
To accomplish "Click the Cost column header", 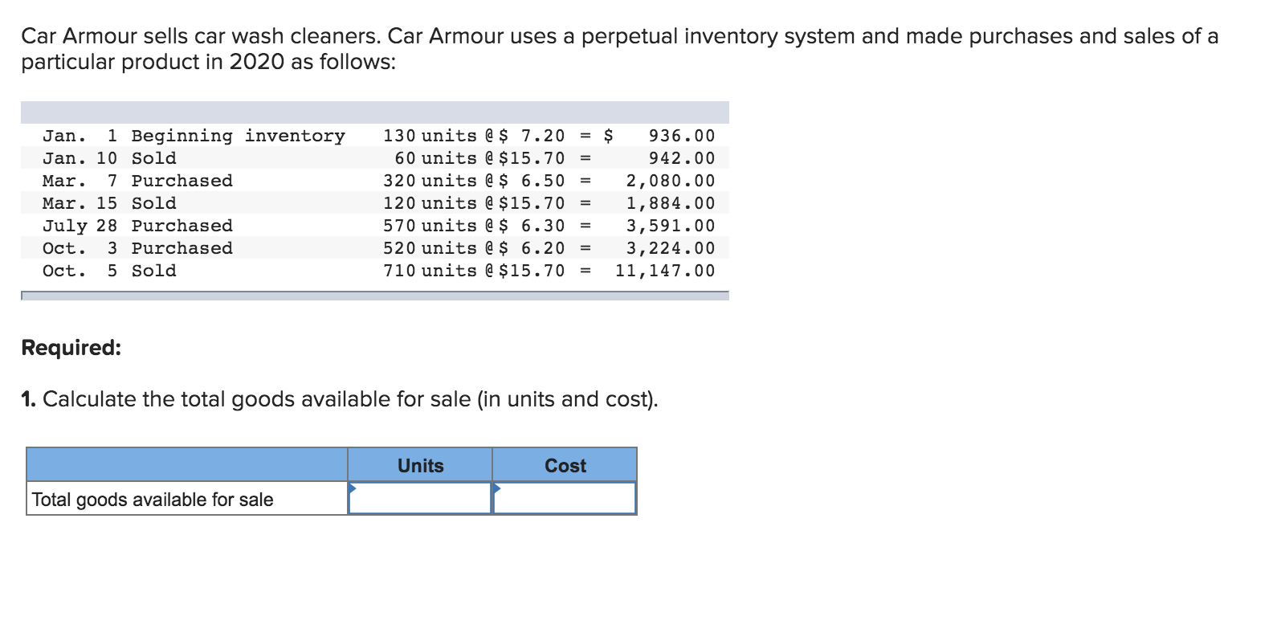I will click(x=565, y=465).
